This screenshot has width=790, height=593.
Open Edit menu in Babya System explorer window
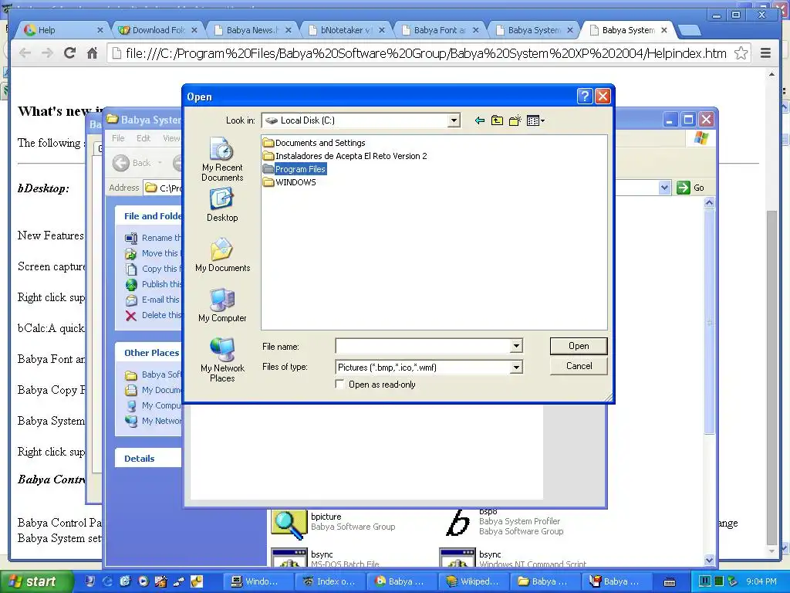(143, 138)
